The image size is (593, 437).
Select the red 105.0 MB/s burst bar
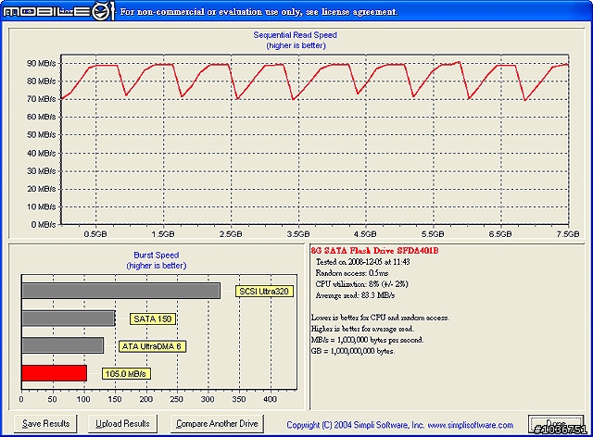pos(55,373)
